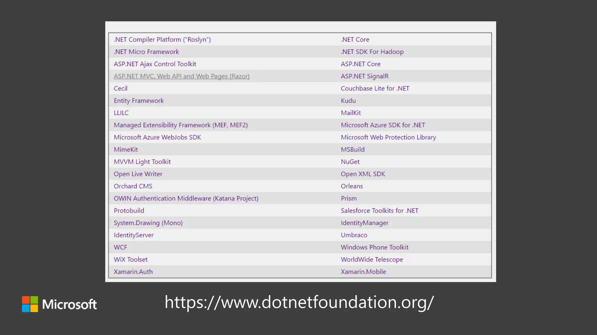The height and width of the screenshot is (335, 597).
Task: Open the Protobuild link
Action: (x=129, y=211)
